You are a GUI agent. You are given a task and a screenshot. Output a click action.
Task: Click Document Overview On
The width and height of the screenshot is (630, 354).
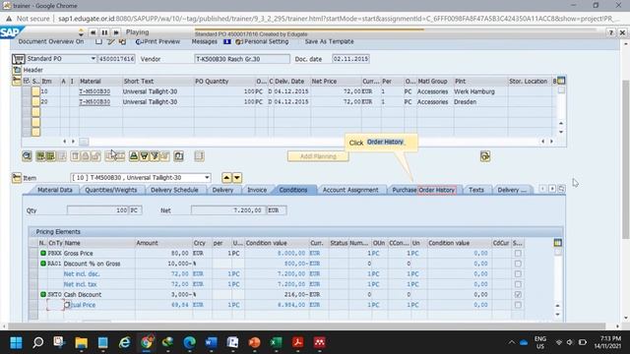click(x=51, y=41)
